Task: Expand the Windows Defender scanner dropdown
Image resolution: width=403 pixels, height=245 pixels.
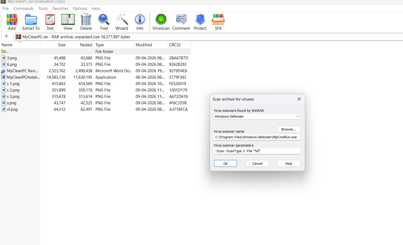Action: [297, 116]
